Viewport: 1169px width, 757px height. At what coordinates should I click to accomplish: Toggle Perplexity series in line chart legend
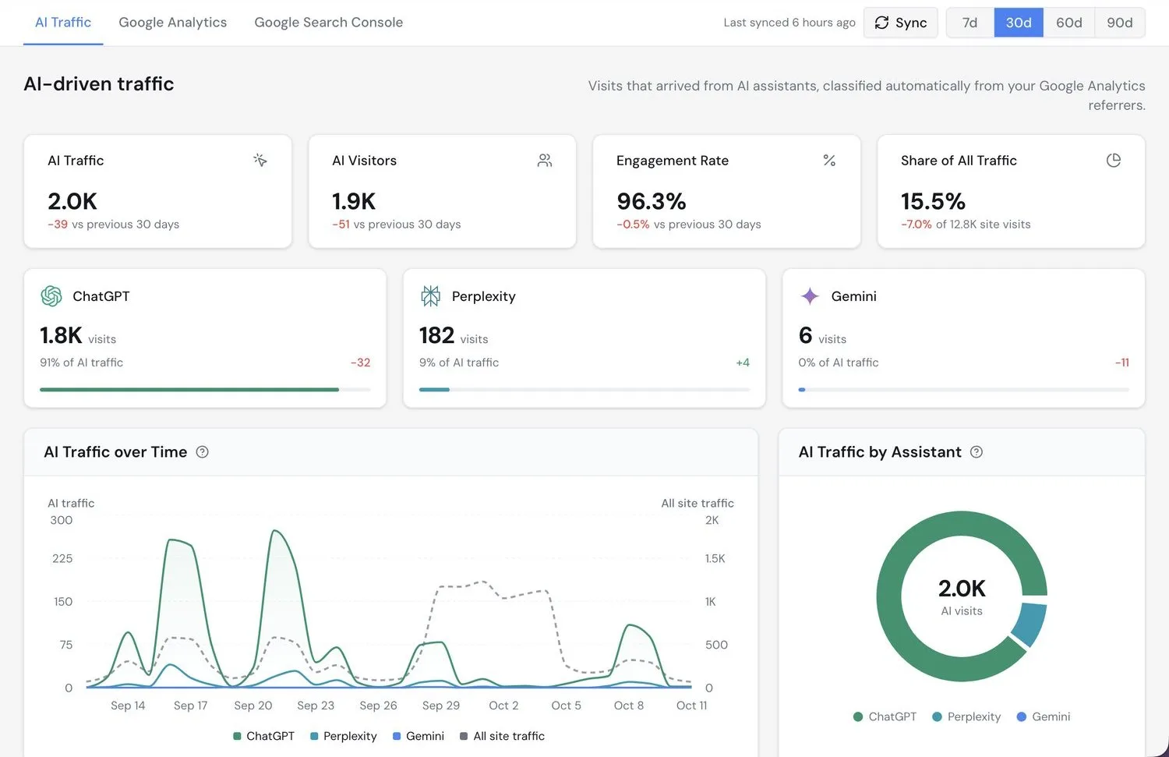[344, 736]
